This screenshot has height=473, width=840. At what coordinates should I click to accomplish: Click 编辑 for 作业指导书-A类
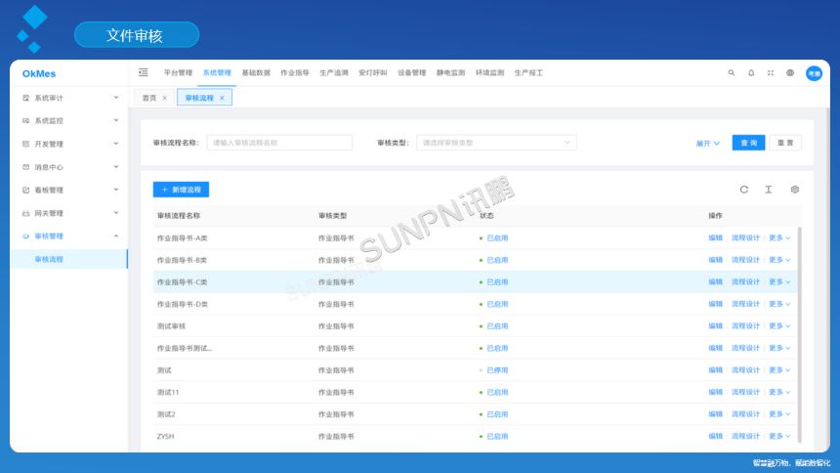pos(715,237)
